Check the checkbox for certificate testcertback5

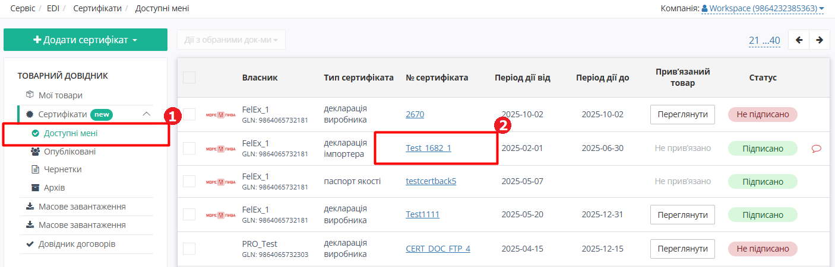click(x=189, y=181)
